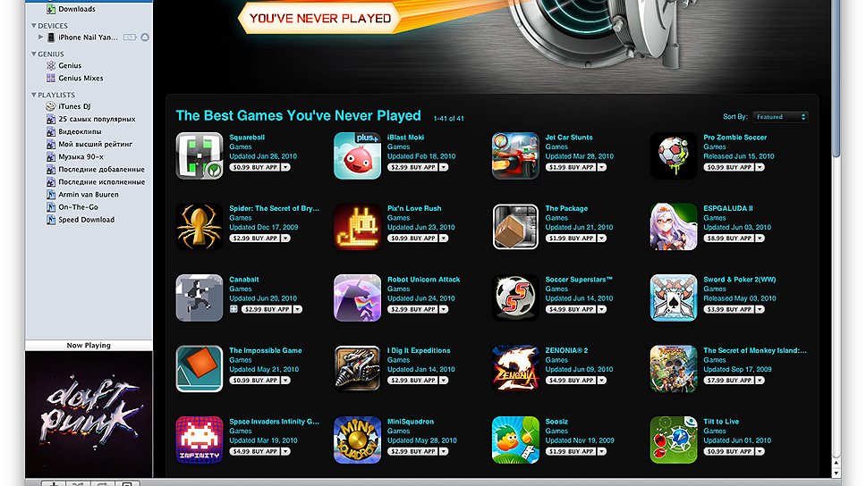Click the iPhone eject icon
The height and width of the screenshot is (486, 866).
click(145, 38)
